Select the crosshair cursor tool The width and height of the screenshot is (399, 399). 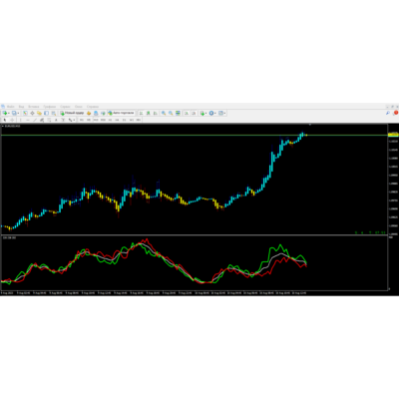tap(12, 120)
